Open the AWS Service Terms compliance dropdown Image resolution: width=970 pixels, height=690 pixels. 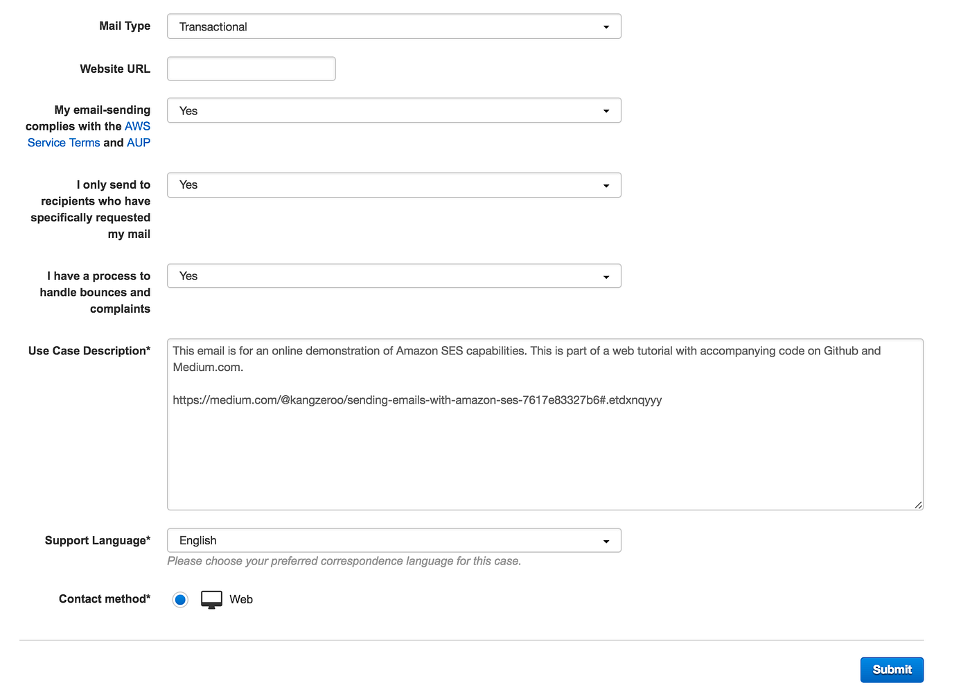point(394,111)
